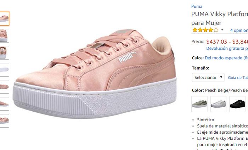
Task: View the sixth shoe thumbnail
Action: (x=4, y=104)
